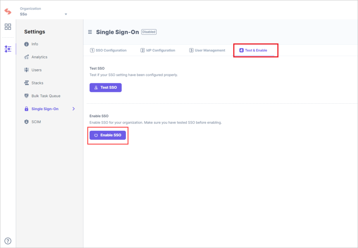The width and height of the screenshot is (358, 248).
Task: Select the SCIM shield icon
Action: point(27,121)
